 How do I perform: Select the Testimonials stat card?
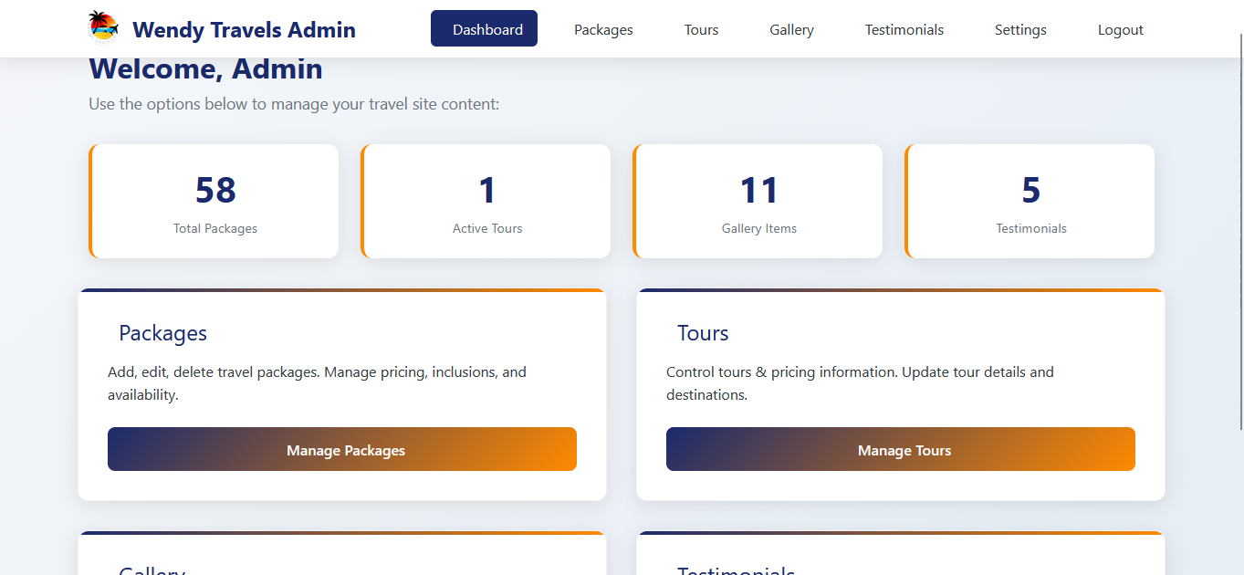coord(1030,201)
